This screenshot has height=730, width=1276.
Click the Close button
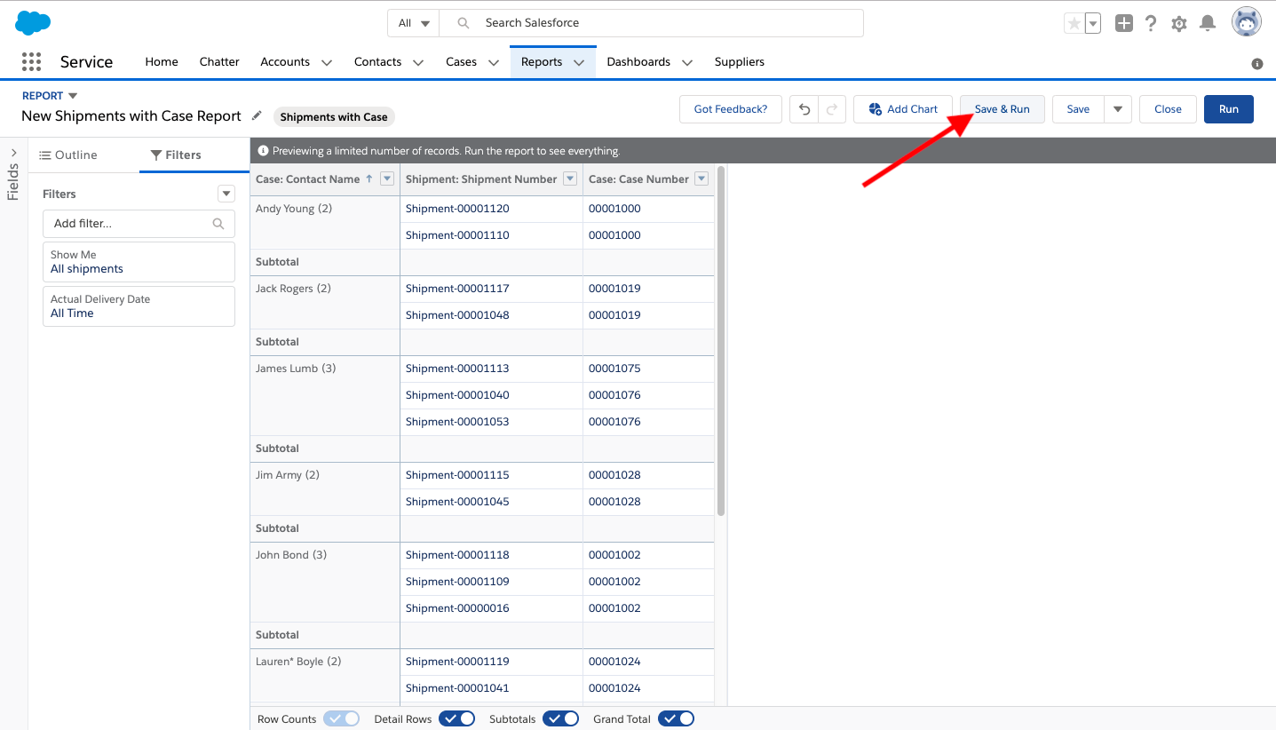pos(1168,109)
